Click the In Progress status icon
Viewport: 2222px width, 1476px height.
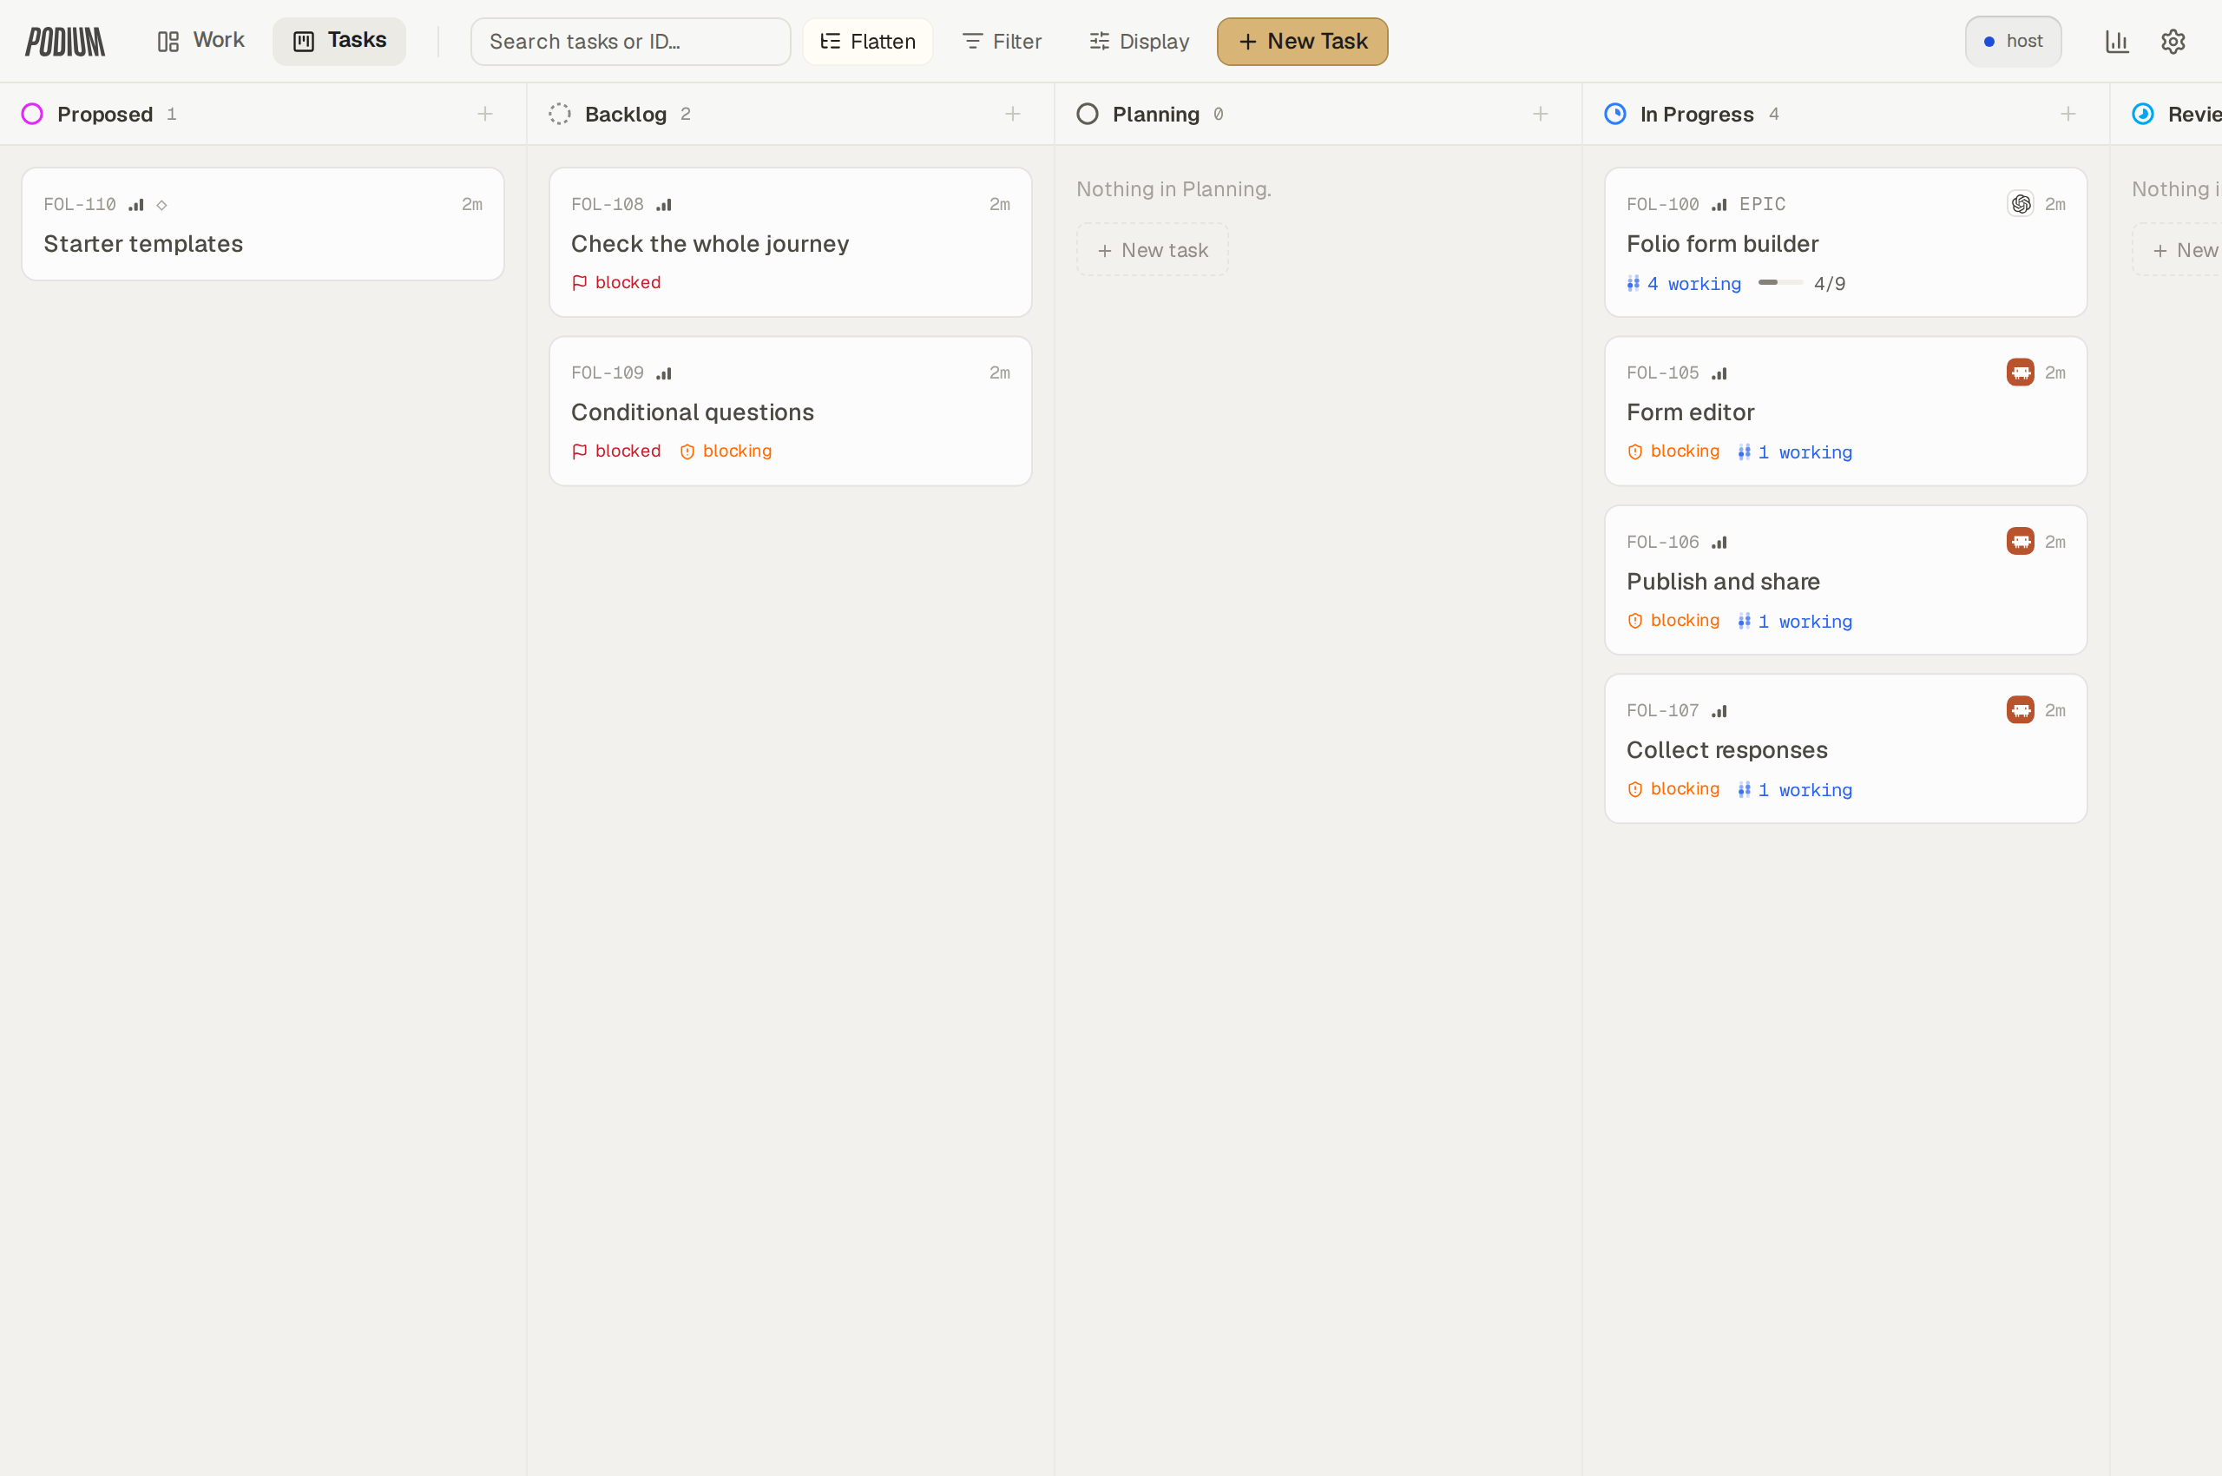coord(1615,114)
